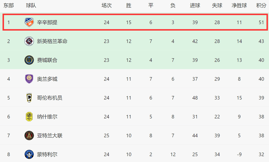
Task: Click the 东部 conference header label
Action: (x=8, y=5)
